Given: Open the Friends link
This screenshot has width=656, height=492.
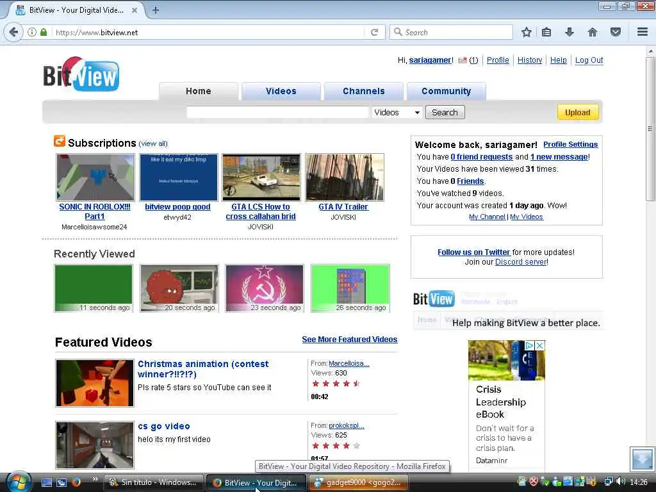Looking at the screenshot, I should point(470,181).
